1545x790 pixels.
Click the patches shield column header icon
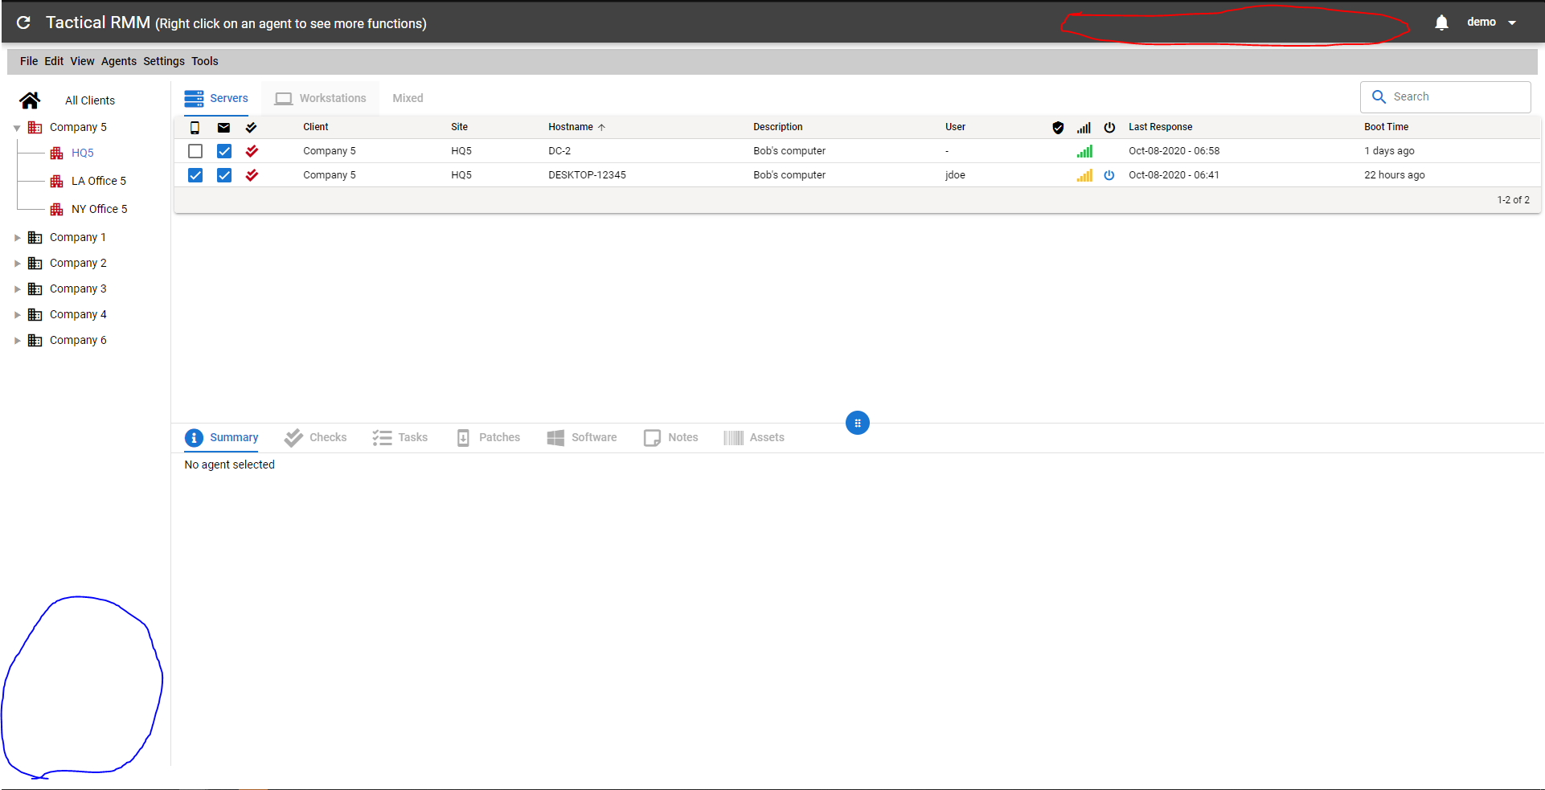[1058, 127]
